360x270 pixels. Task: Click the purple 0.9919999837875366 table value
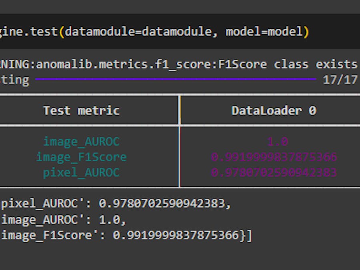point(274,157)
